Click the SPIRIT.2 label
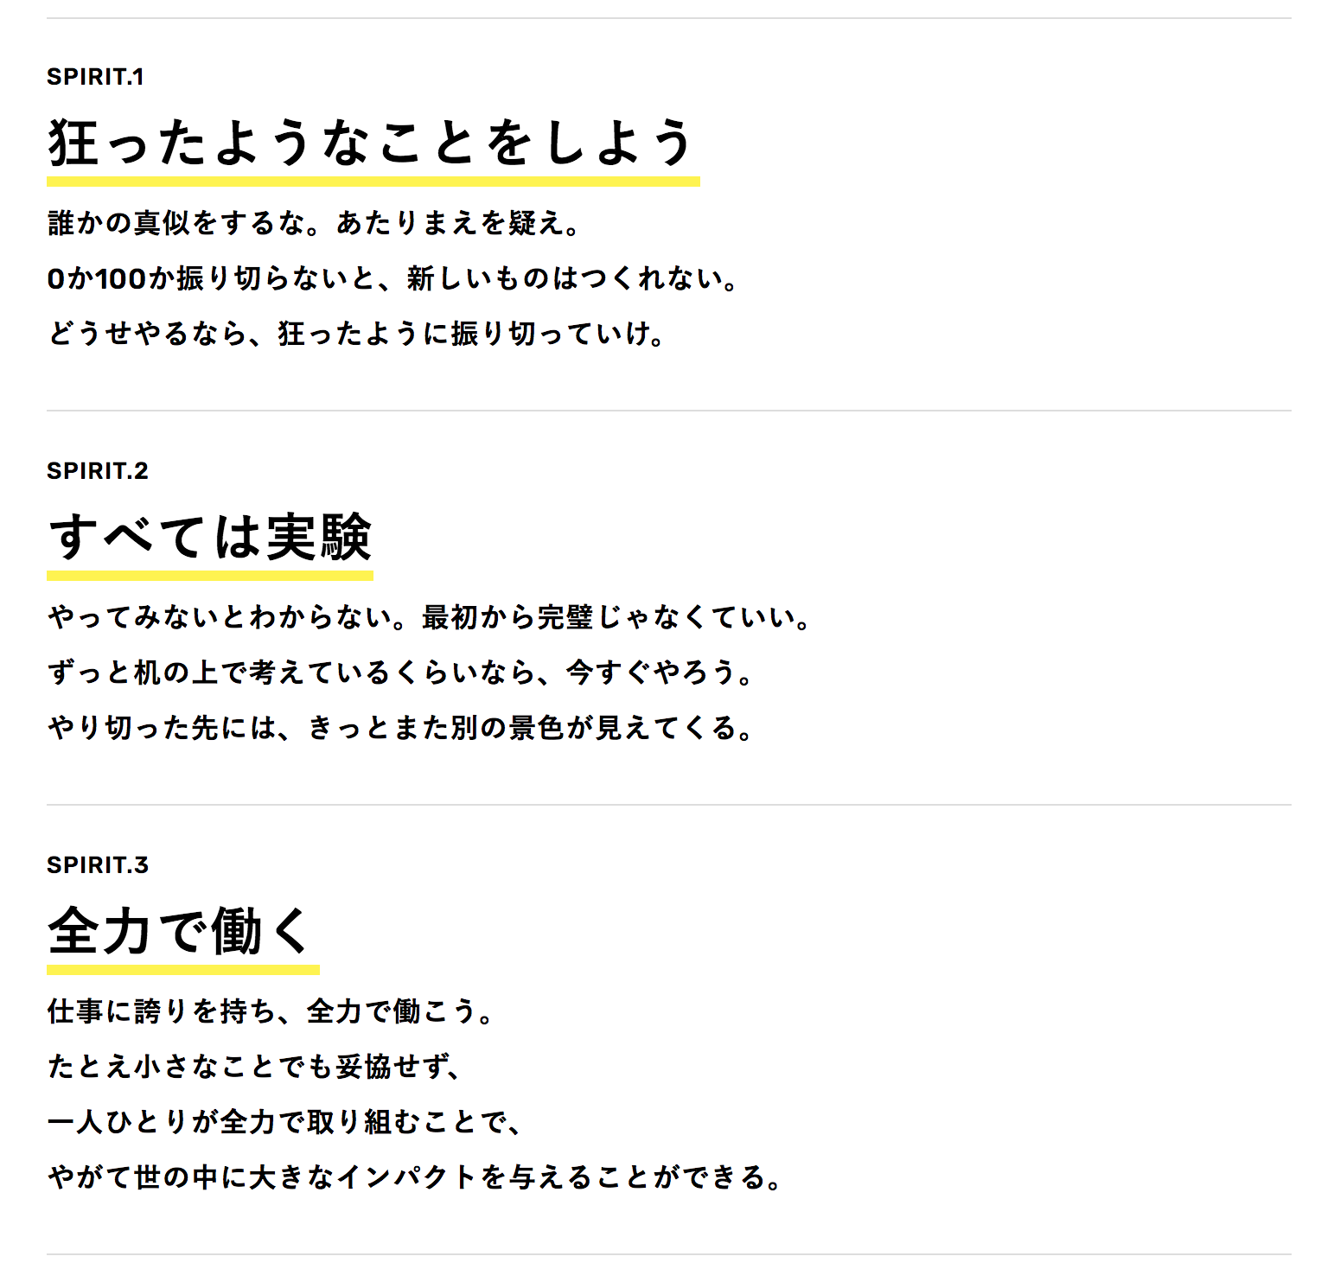Screen dimensions: 1321x1269 (98, 471)
